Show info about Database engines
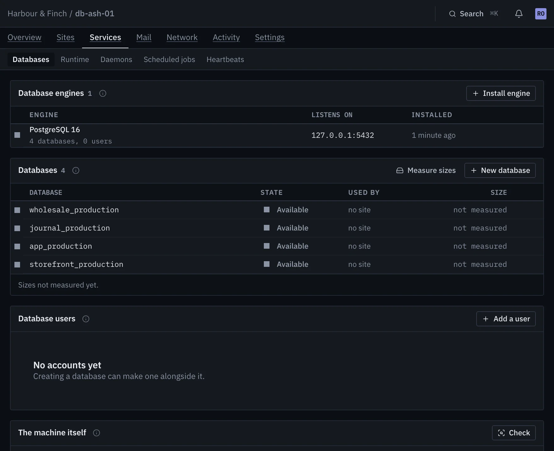This screenshot has height=451, width=554. coord(103,93)
